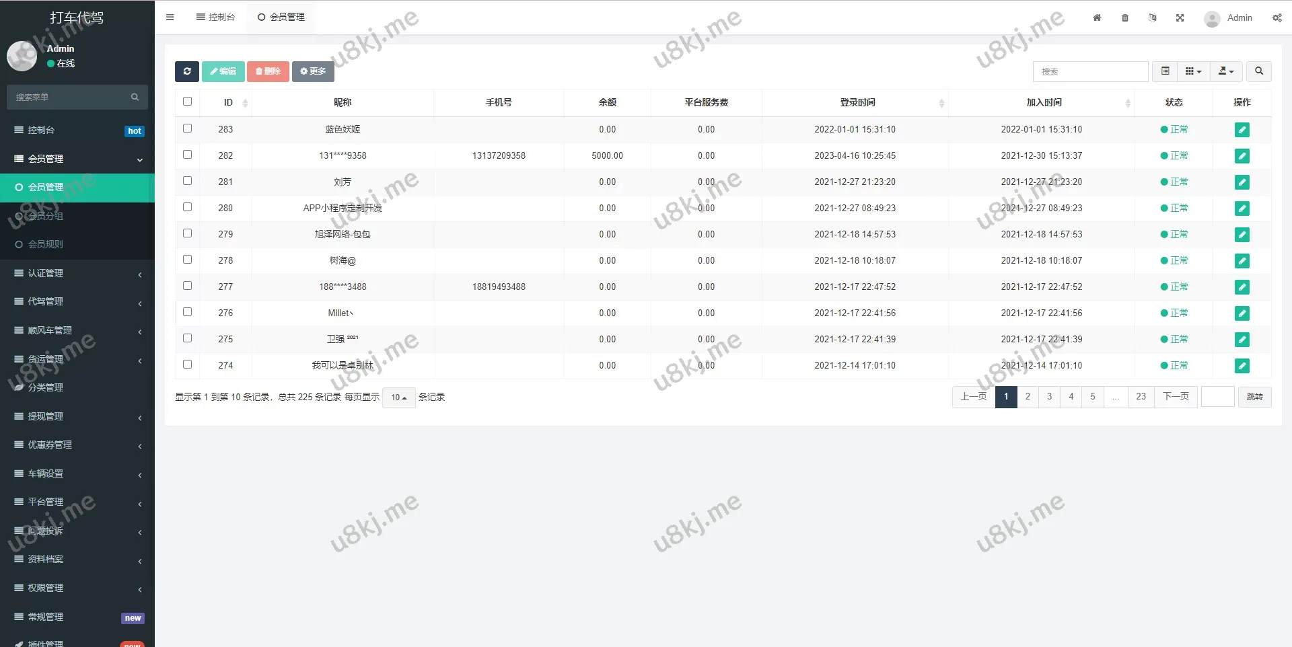Click the 更多 button

[313, 71]
